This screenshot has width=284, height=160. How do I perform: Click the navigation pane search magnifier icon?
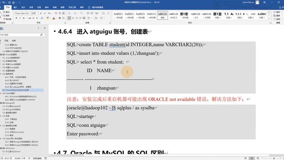[x=41, y=35]
